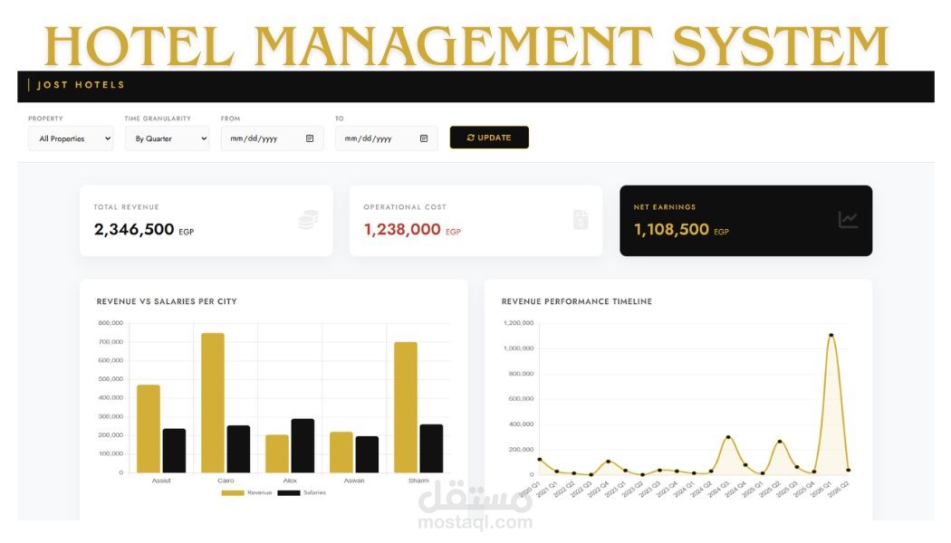The width and height of the screenshot is (951, 543).
Task: Click the Jost Hotels brand logo text
Action: pos(81,85)
